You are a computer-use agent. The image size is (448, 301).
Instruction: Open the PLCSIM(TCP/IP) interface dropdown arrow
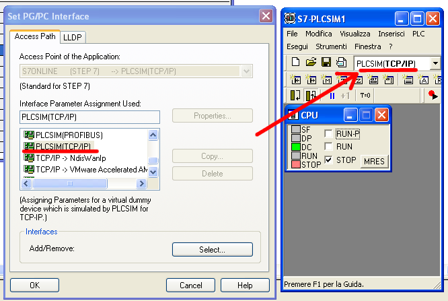pos(435,63)
